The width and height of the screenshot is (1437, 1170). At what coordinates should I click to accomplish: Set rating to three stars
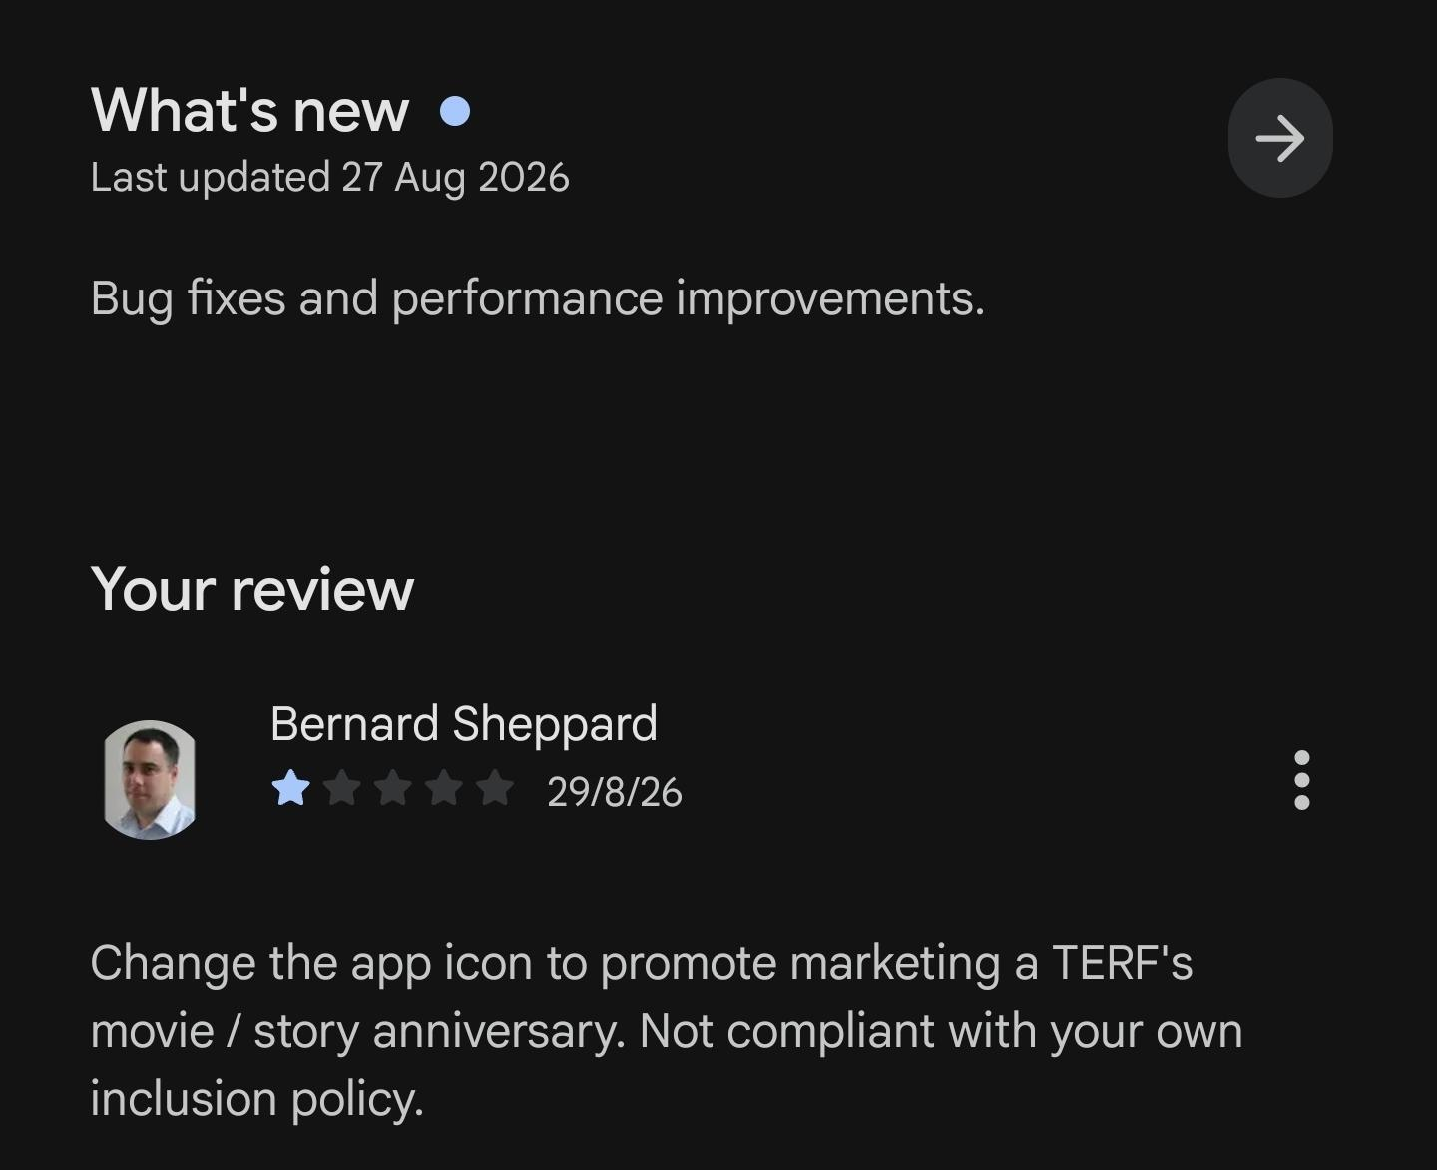[393, 789]
